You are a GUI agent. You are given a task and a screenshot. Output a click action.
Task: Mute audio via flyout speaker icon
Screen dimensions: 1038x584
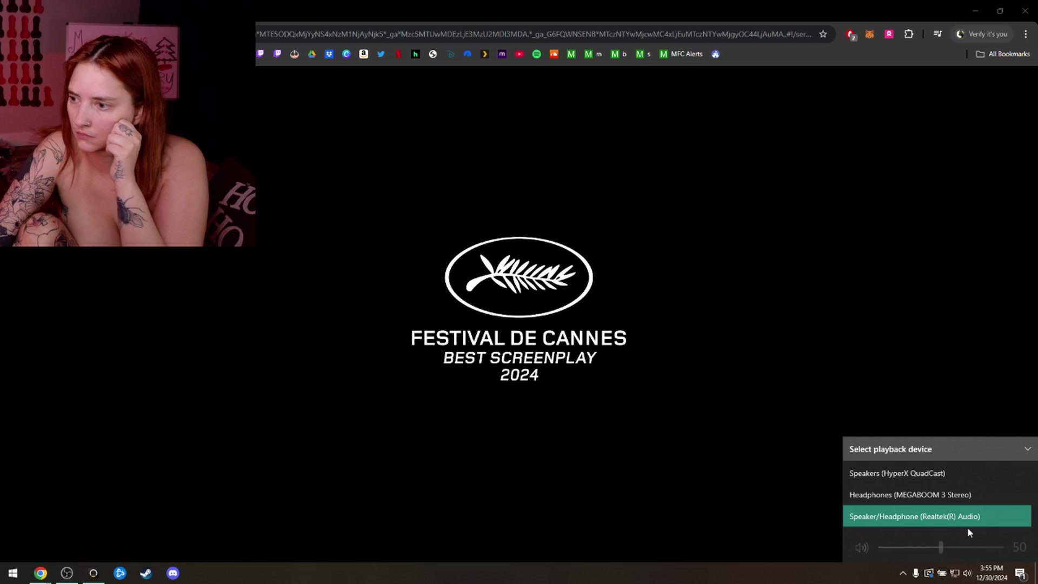pyautogui.click(x=862, y=547)
